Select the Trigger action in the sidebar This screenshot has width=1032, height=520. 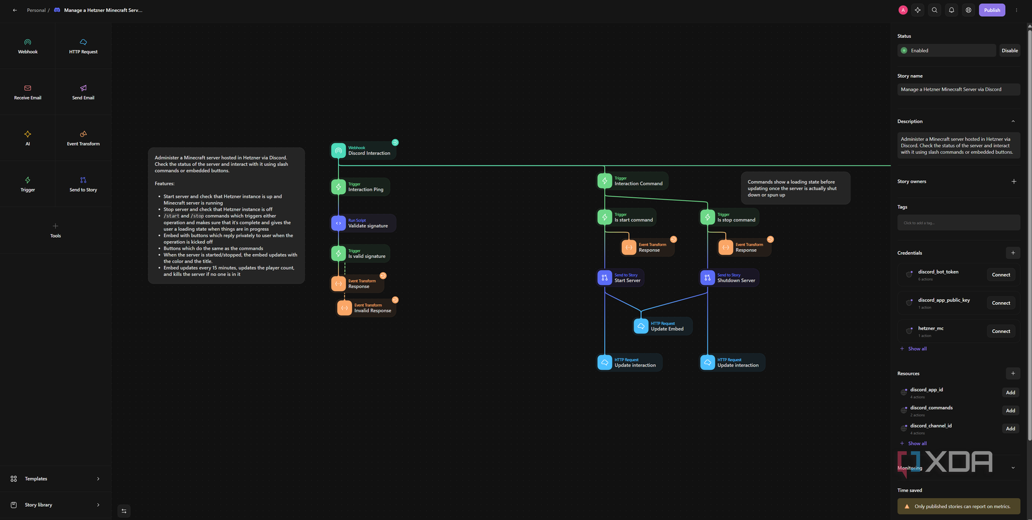(28, 184)
